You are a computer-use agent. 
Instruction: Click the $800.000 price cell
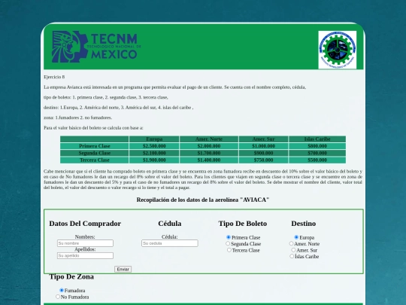coord(317,146)
